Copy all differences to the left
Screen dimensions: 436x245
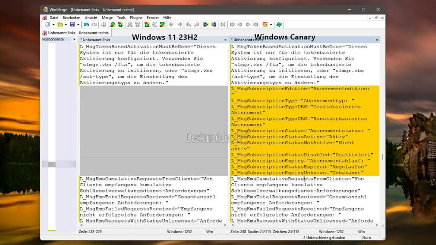[214, 24]
